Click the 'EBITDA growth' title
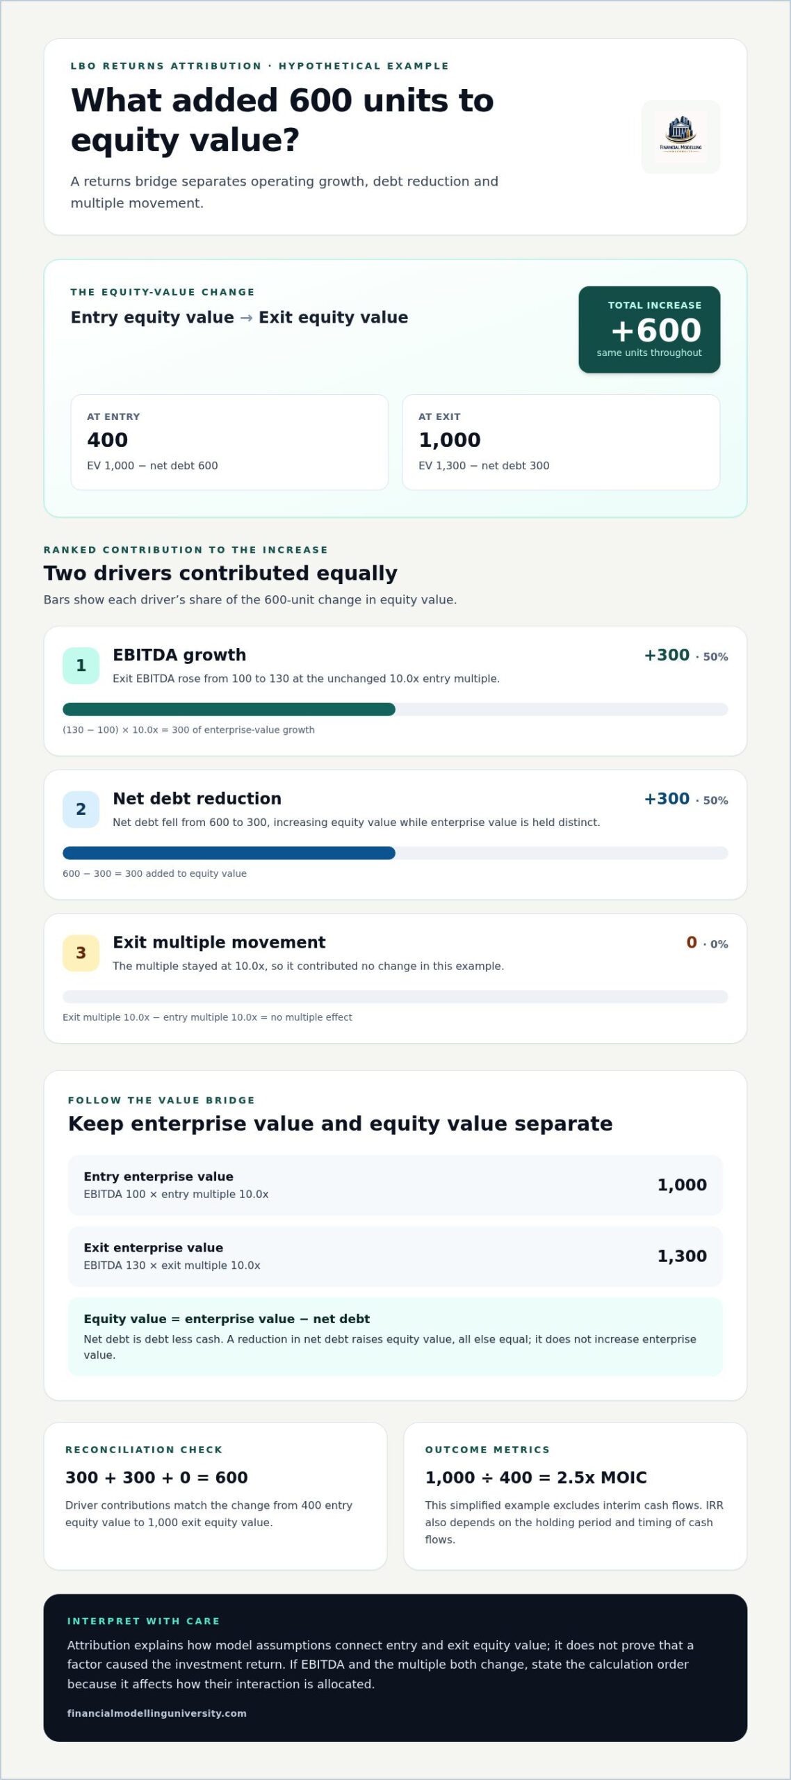This screenshot has height=1780, width=791. point(179,655)
